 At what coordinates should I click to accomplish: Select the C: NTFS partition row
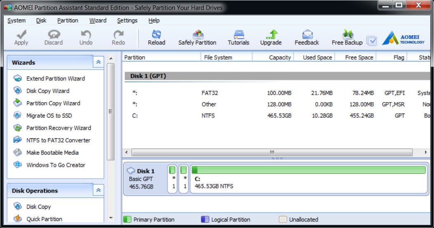point(277,116)
